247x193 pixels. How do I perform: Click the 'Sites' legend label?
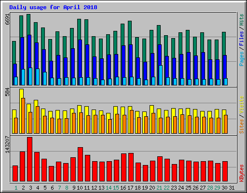point(241,126)
